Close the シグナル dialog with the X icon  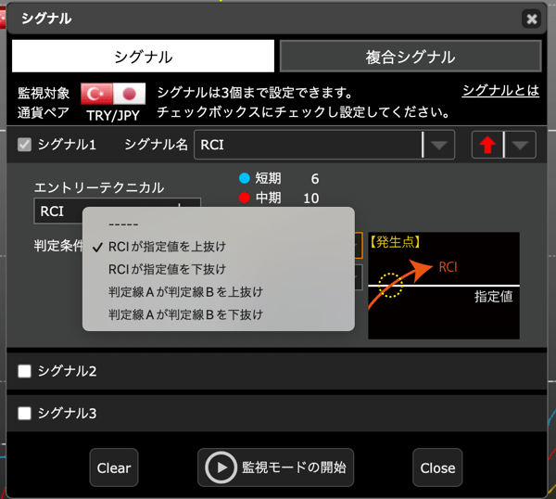(x=531, y=19)
